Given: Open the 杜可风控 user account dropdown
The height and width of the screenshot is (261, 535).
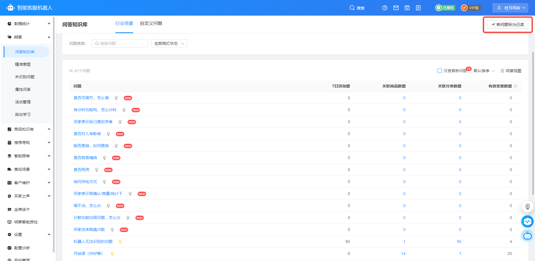Looking at the screenshot, I should [510, 8].
